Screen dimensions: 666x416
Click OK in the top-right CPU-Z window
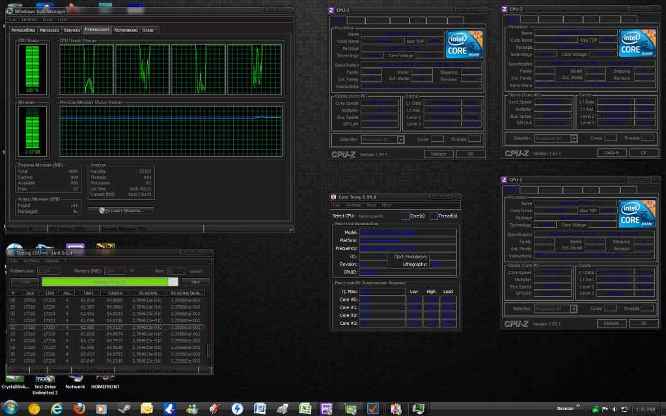click(x=644, y=152)
